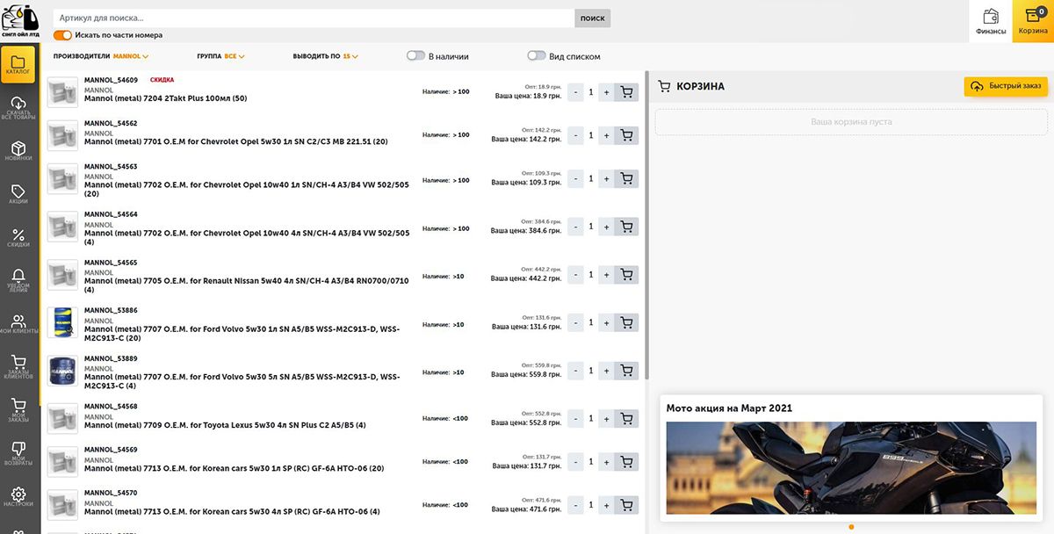This screenshot has height=534, width=1054.
Task: Expand the Производители MANNOL dropdown
Action: pos(128,56)
